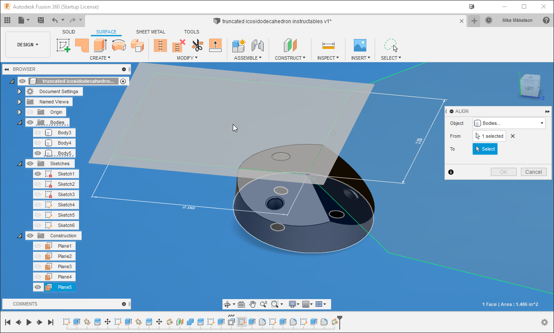Open the Patch surface tool

[82, 45]
